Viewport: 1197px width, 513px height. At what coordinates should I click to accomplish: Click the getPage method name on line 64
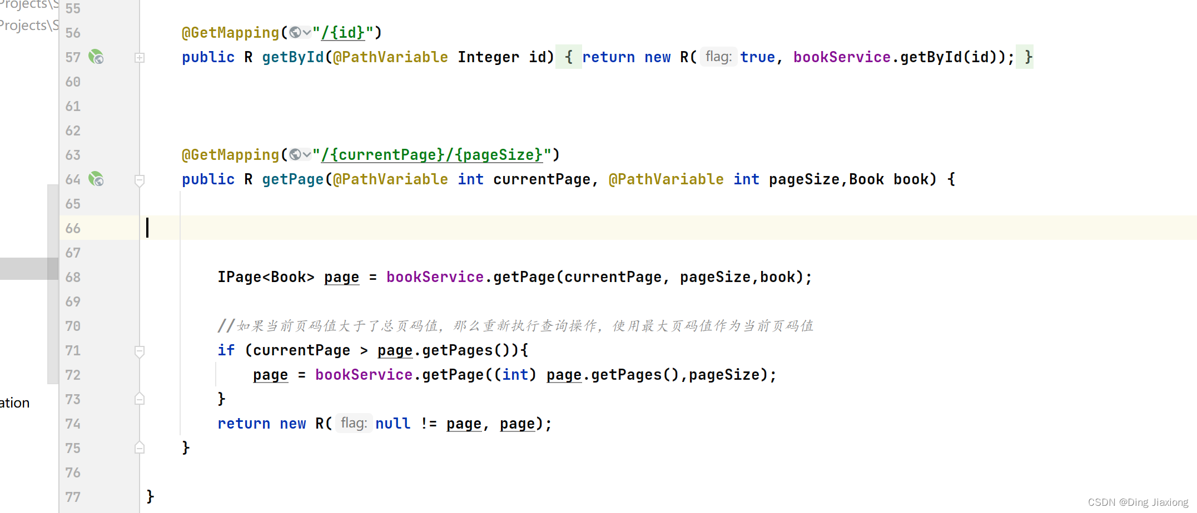pyautogui.click(x=293, y=179)
